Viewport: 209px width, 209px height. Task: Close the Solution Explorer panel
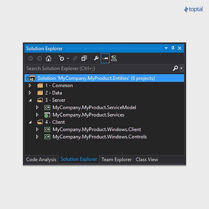180,48
